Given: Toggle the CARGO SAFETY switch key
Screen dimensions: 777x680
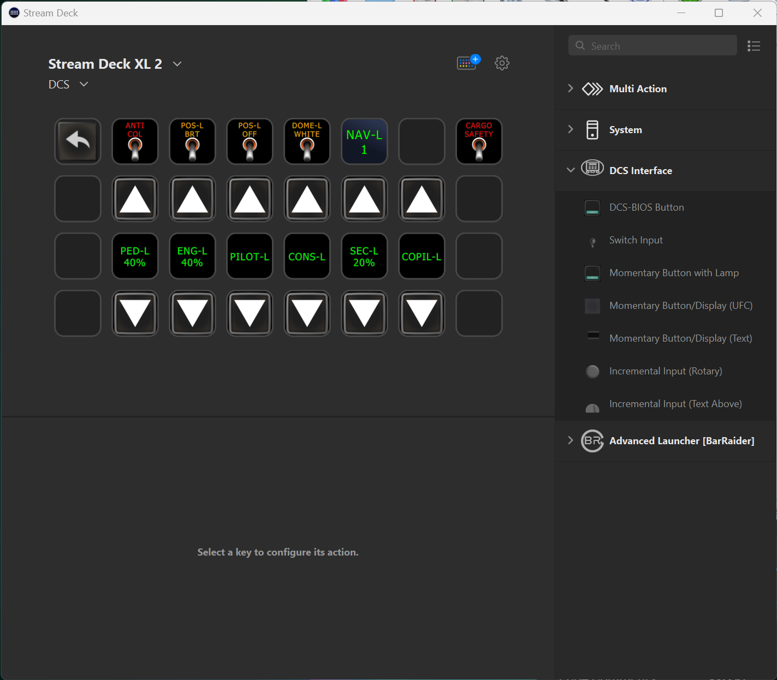Looking at the screenshot, I should [479, 141].
